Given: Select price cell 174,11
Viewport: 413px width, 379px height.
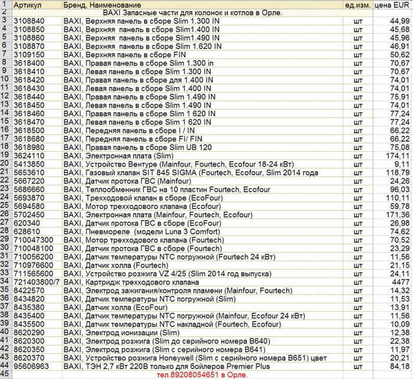Looking at the screenshot, I should point(393,156).
